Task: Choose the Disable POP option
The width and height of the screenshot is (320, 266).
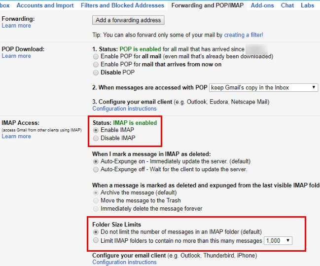Action: point(96,73)
